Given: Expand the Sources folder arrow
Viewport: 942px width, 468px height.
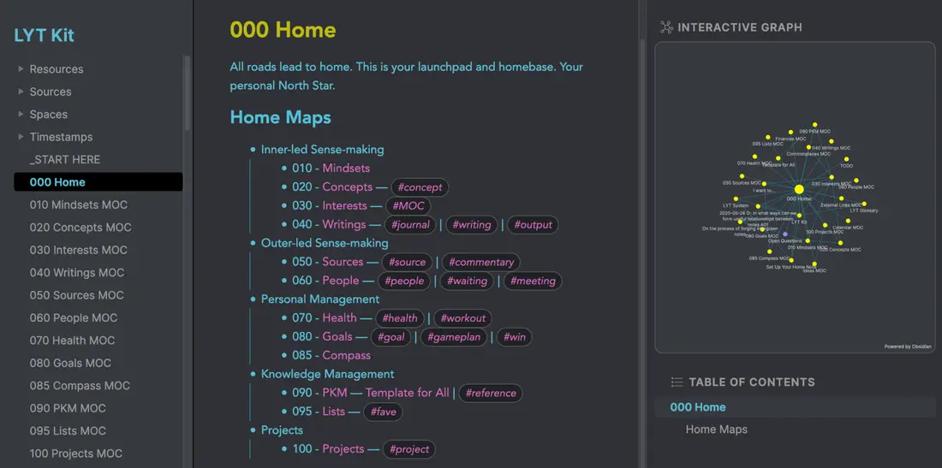Looking at the screenshot, I should [21, 92].
